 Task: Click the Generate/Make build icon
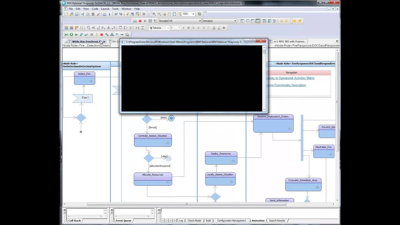[135, 21]
